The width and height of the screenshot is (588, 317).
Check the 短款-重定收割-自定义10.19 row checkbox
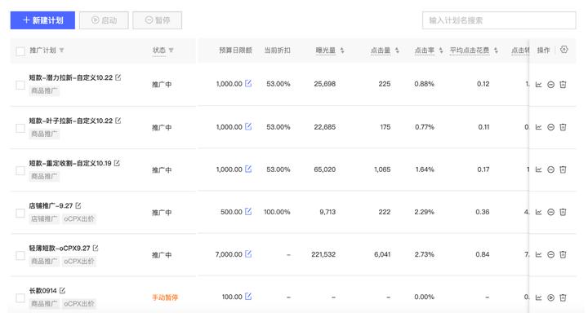pos(20,170)
